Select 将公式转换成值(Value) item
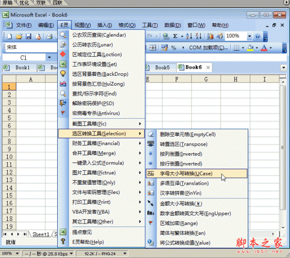290x258 pixels. 197,243
